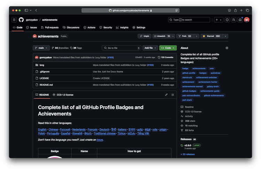The image size is (261, 170).
Task: Expand the Fork options dropdown arrow
Action: coord(196,36)
